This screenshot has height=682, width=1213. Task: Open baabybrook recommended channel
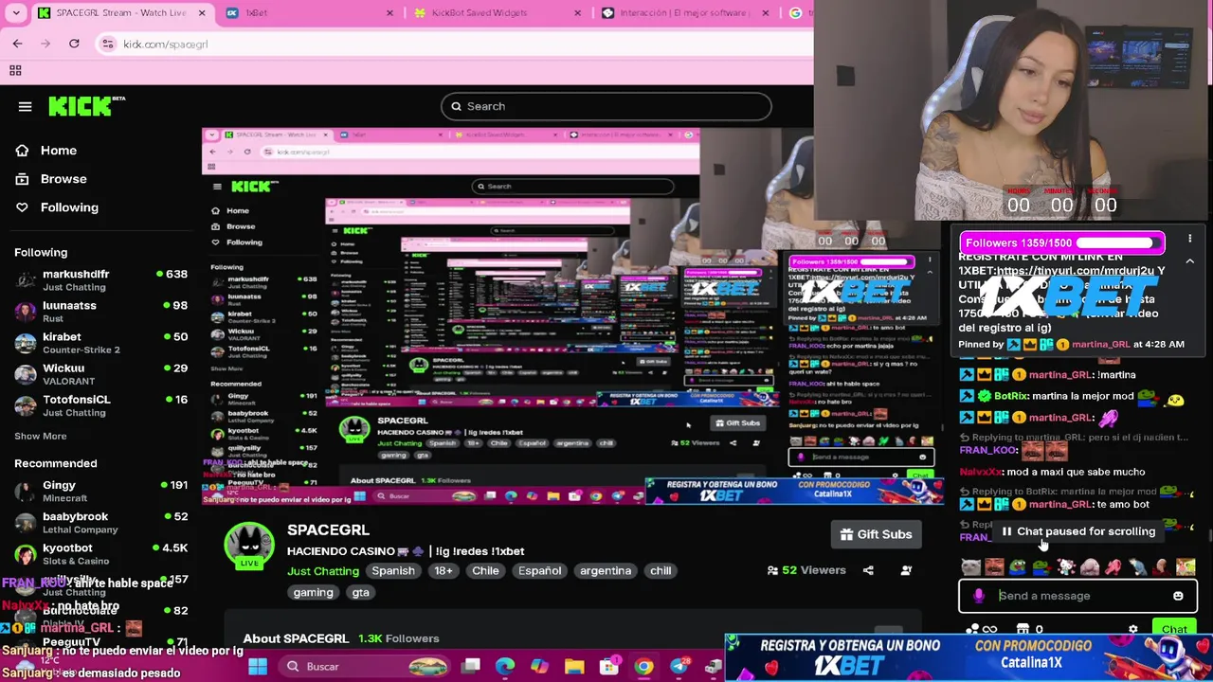click(101, 523)
